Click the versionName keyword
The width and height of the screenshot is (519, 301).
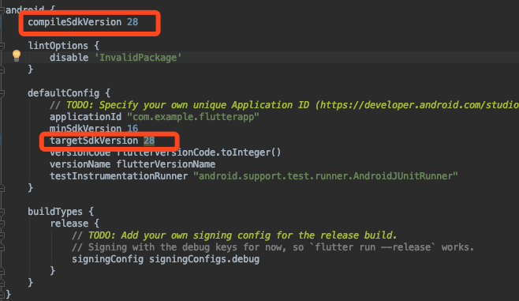[x=80, y=164]
